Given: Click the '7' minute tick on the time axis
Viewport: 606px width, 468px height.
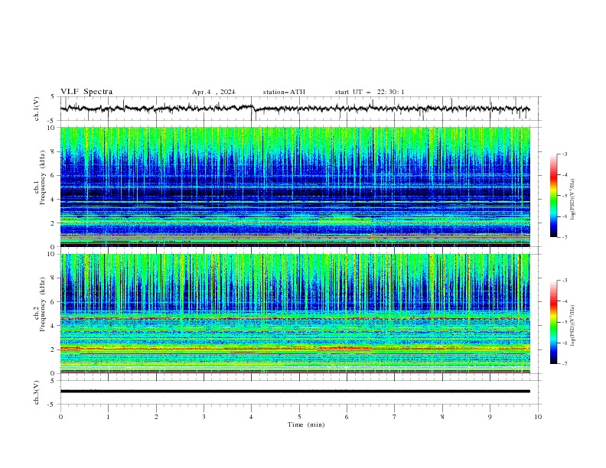Looking at the screenshot, I should click(395, 417).
